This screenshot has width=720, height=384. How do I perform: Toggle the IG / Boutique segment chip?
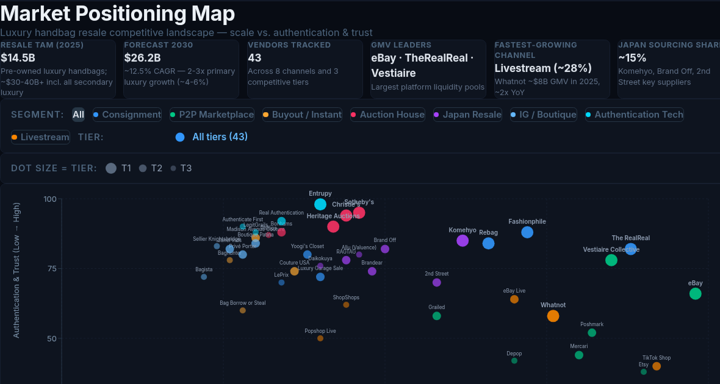(x=543, y=115)
